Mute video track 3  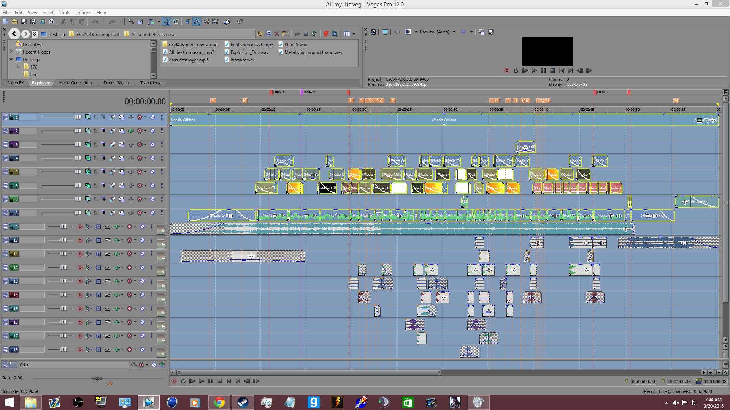152,145
